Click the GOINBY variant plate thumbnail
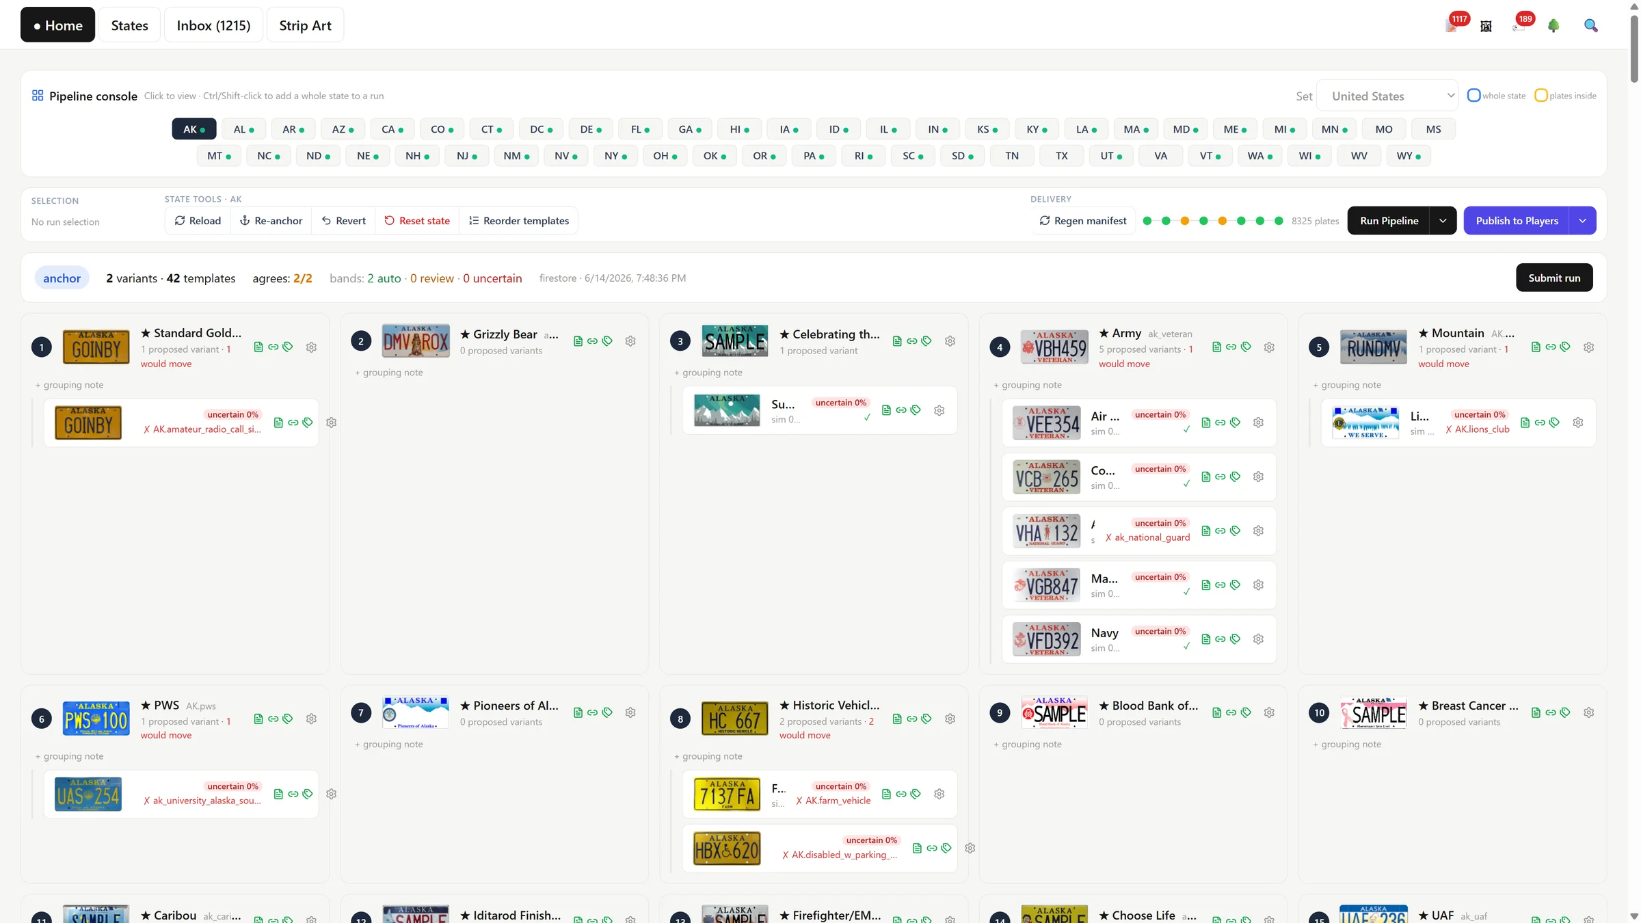 coord(88,423)
